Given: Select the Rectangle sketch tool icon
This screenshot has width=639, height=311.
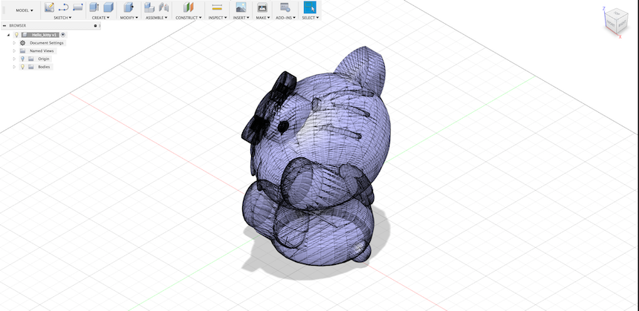Looking at the screenshot, I should (x=78, y=7).
